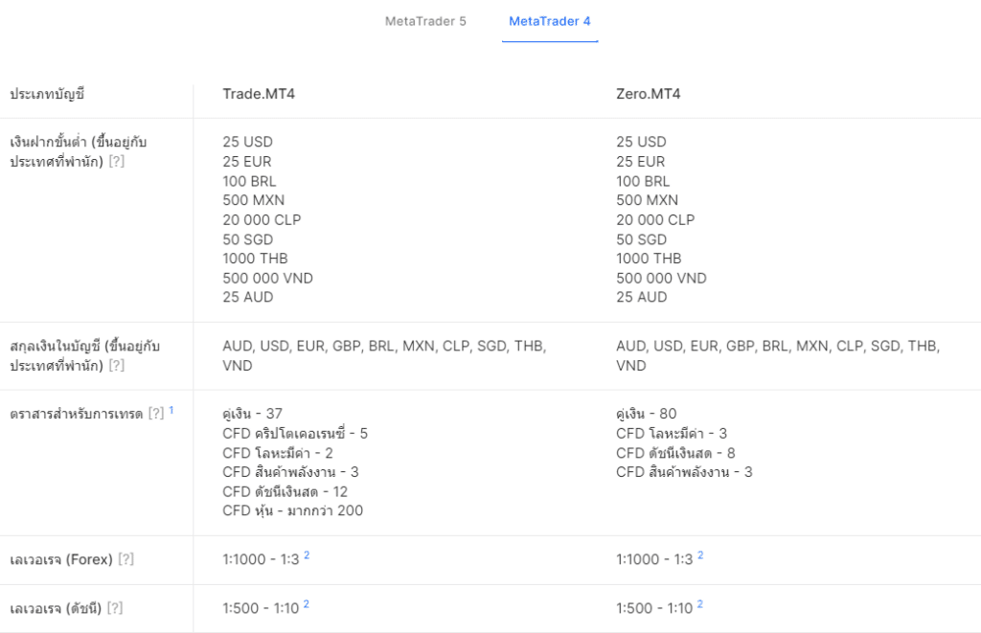Click the Forex leverage [?] help icon

pos(125,559)
